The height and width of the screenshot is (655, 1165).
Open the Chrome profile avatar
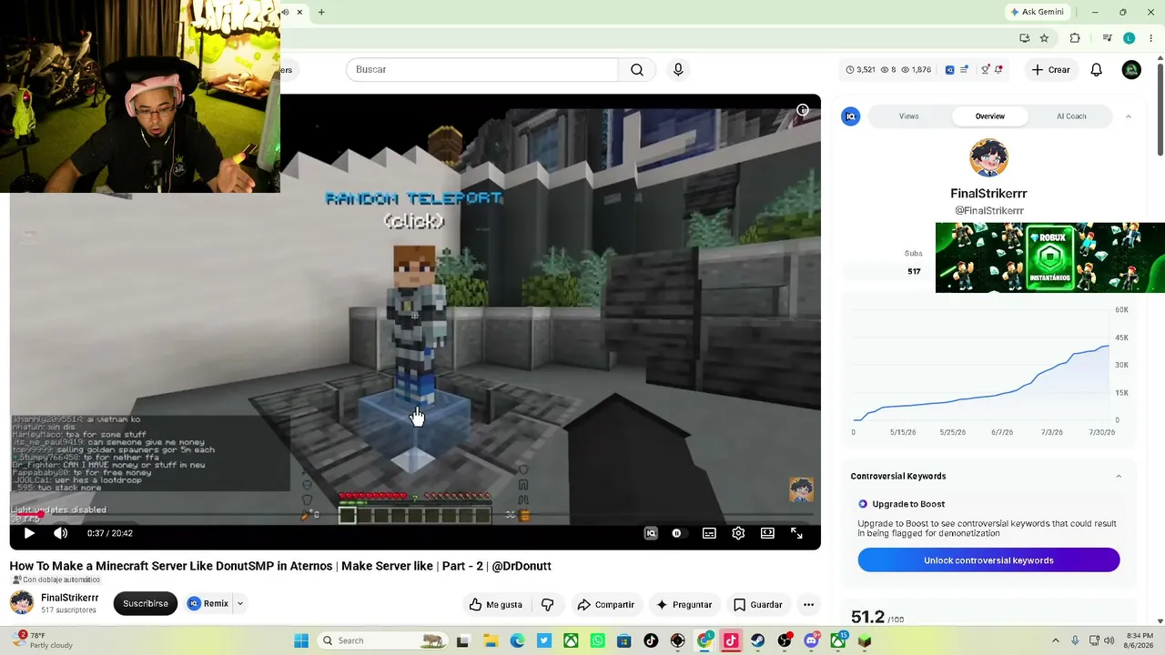click(1130, 38)
